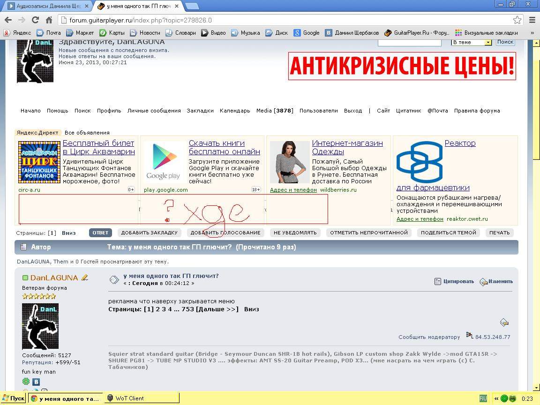Open the Словари bookmark
The height and width of the screenshot is (405, 540).
(180, 33)
